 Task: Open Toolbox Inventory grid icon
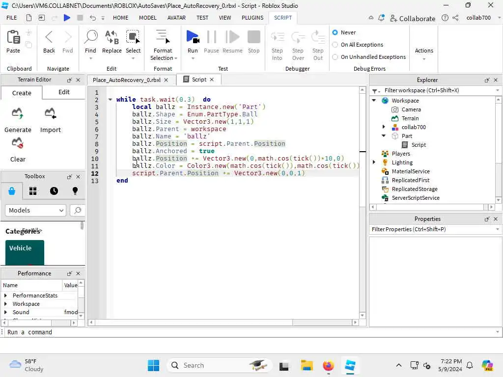click(x=33, y=191)
